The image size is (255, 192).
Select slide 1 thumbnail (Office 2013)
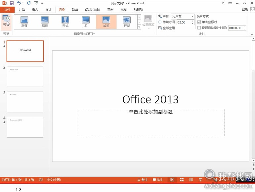click(x=25, y=51)
